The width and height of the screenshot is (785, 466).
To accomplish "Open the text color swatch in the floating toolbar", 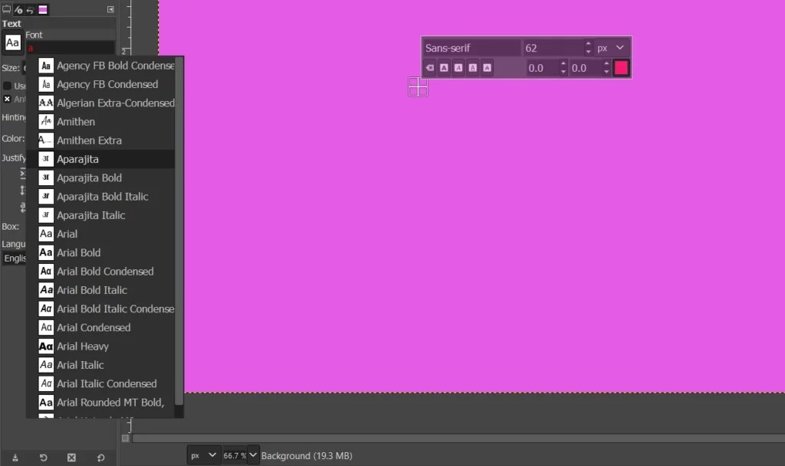I will [621, 67].
